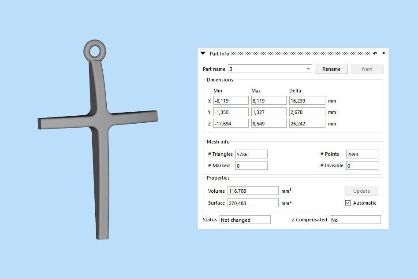Click the Mesh info group label
The image size is (418, 279).
[x=218, y=142]
